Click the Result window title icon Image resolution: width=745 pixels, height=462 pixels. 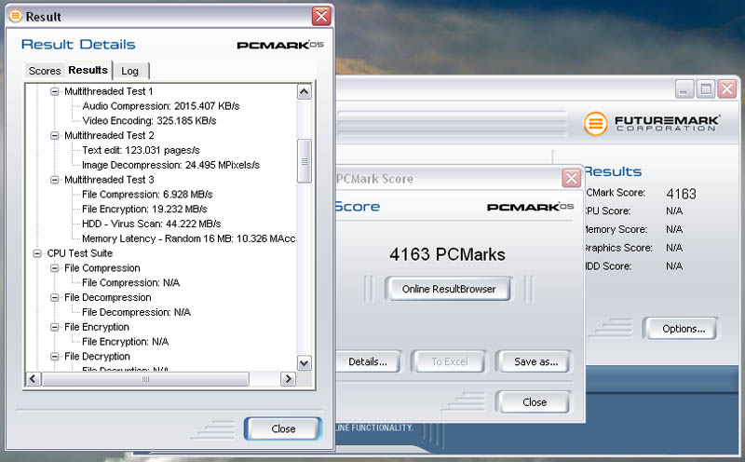(x=16, y=16)
